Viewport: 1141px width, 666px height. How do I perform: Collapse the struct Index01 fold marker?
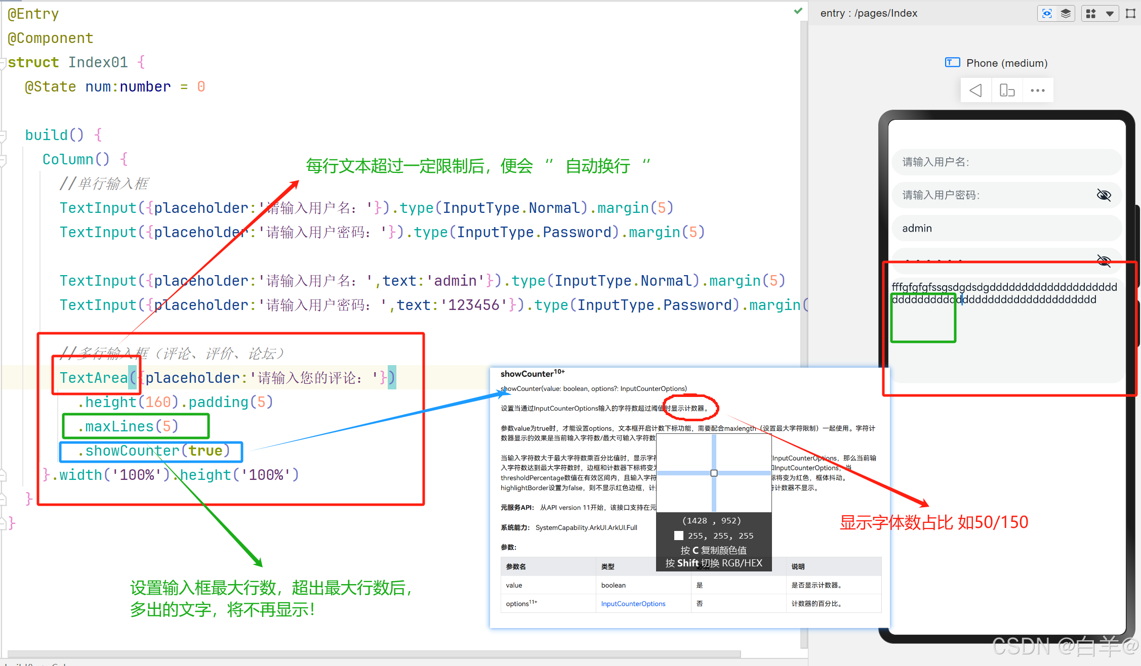3,63
